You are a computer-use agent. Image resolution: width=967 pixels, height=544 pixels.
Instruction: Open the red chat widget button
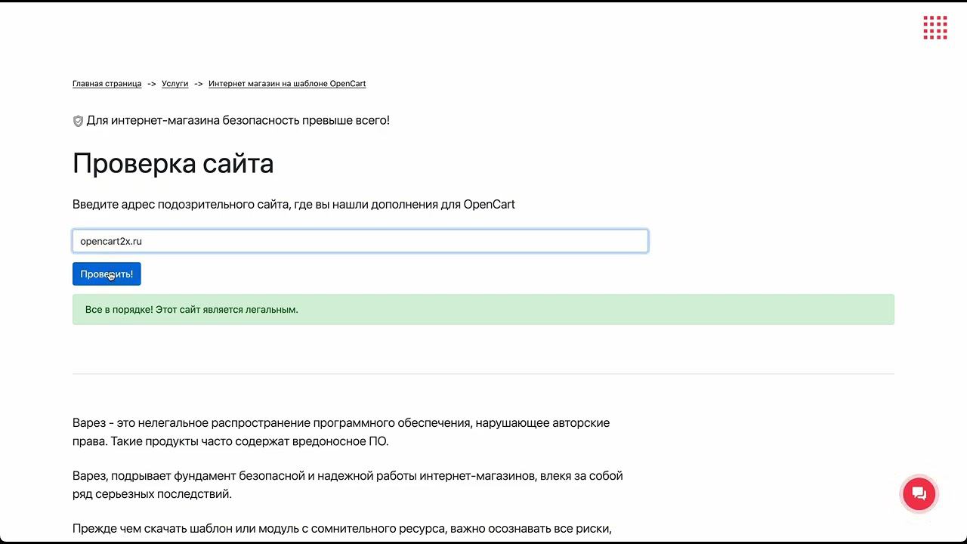pyautogui.click(x=919, y=494)
